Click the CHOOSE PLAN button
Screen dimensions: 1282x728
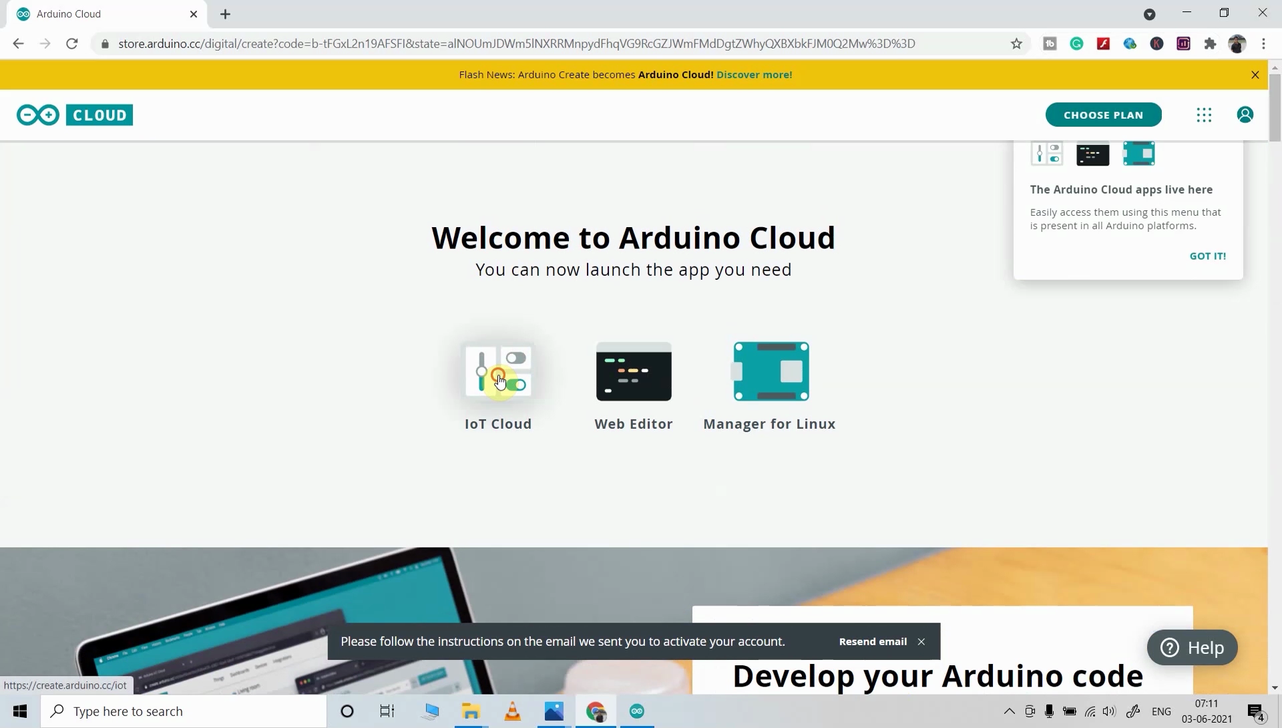(x=1103, y=114)
